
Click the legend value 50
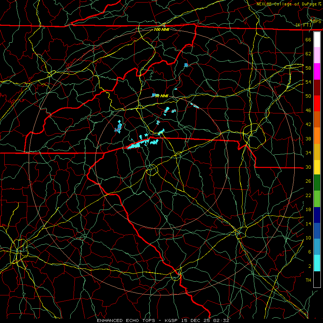pyautogui.click(x=308, y=96)
